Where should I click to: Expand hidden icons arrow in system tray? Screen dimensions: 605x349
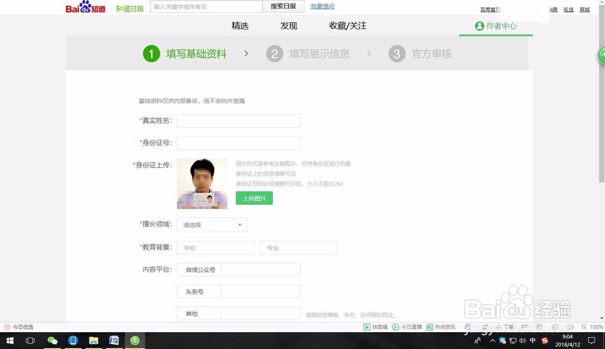pos(492,340)
